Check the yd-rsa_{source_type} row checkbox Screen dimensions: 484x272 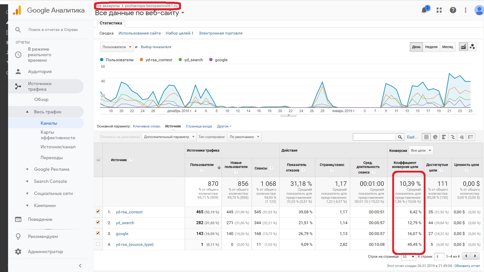[98, 244]
